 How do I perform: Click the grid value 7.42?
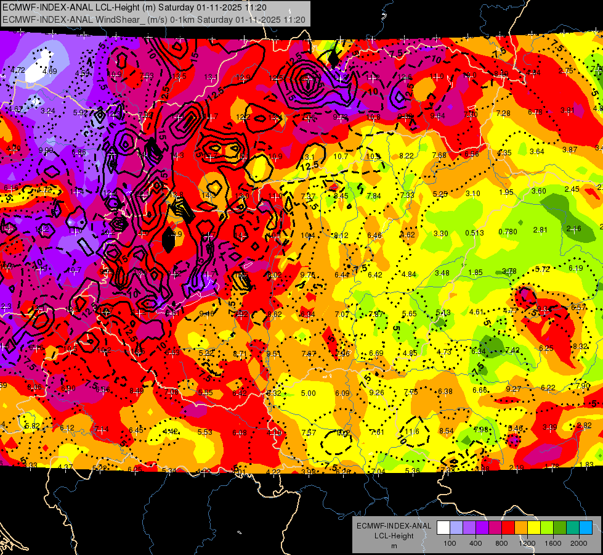click(x=512, y=350)
